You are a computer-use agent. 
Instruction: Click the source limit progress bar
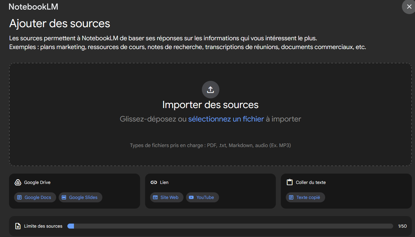[230, 226]
